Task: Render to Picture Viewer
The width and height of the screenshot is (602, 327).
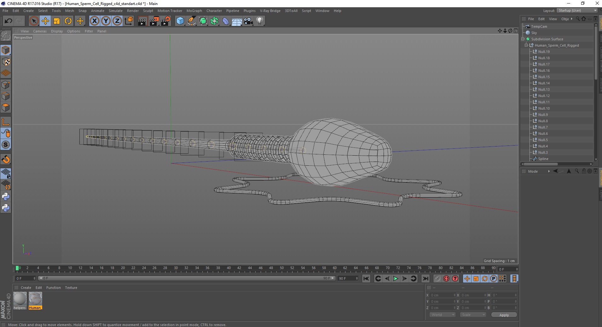Action: coord(154,21)
